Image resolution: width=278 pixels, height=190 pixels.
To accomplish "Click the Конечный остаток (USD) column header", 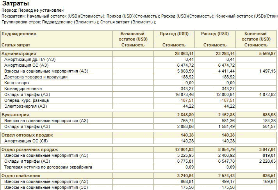I will point(256,36).
